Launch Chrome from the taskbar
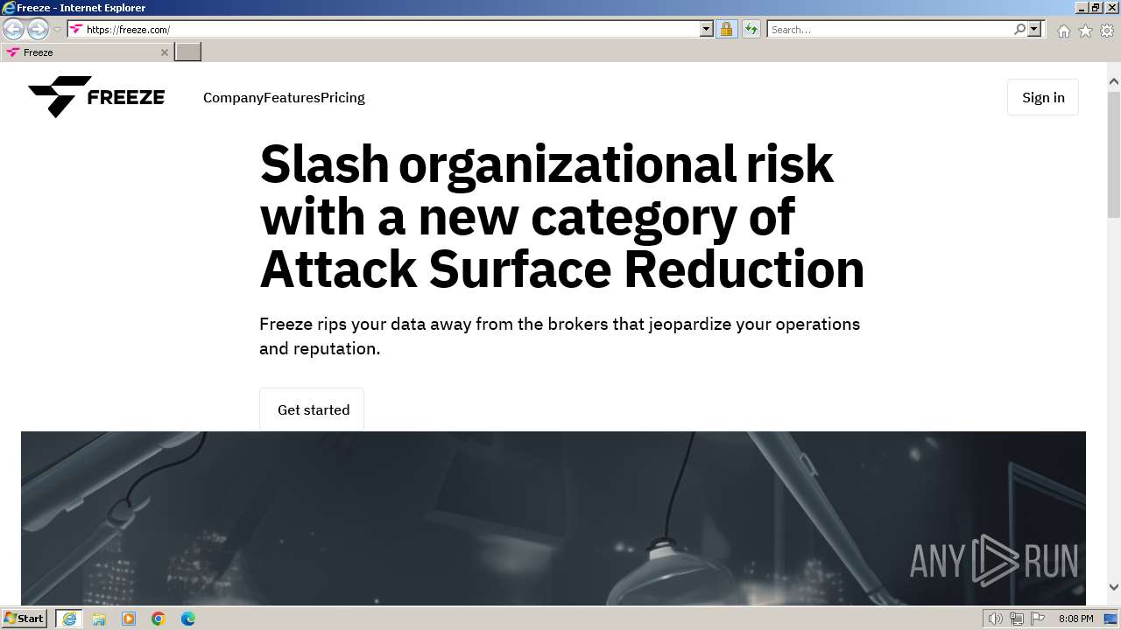Screen dimensions: 1121x630 point(159,619)
